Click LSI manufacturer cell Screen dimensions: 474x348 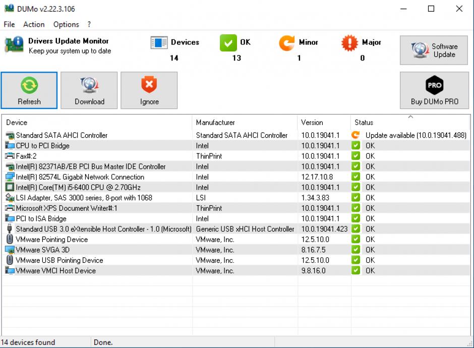pyautogui.click(x=201, y=198)
